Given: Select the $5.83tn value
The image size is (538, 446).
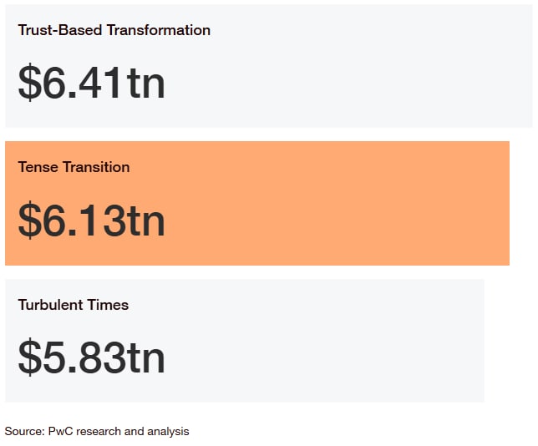Looking at the screenshot, I should 92,357.
